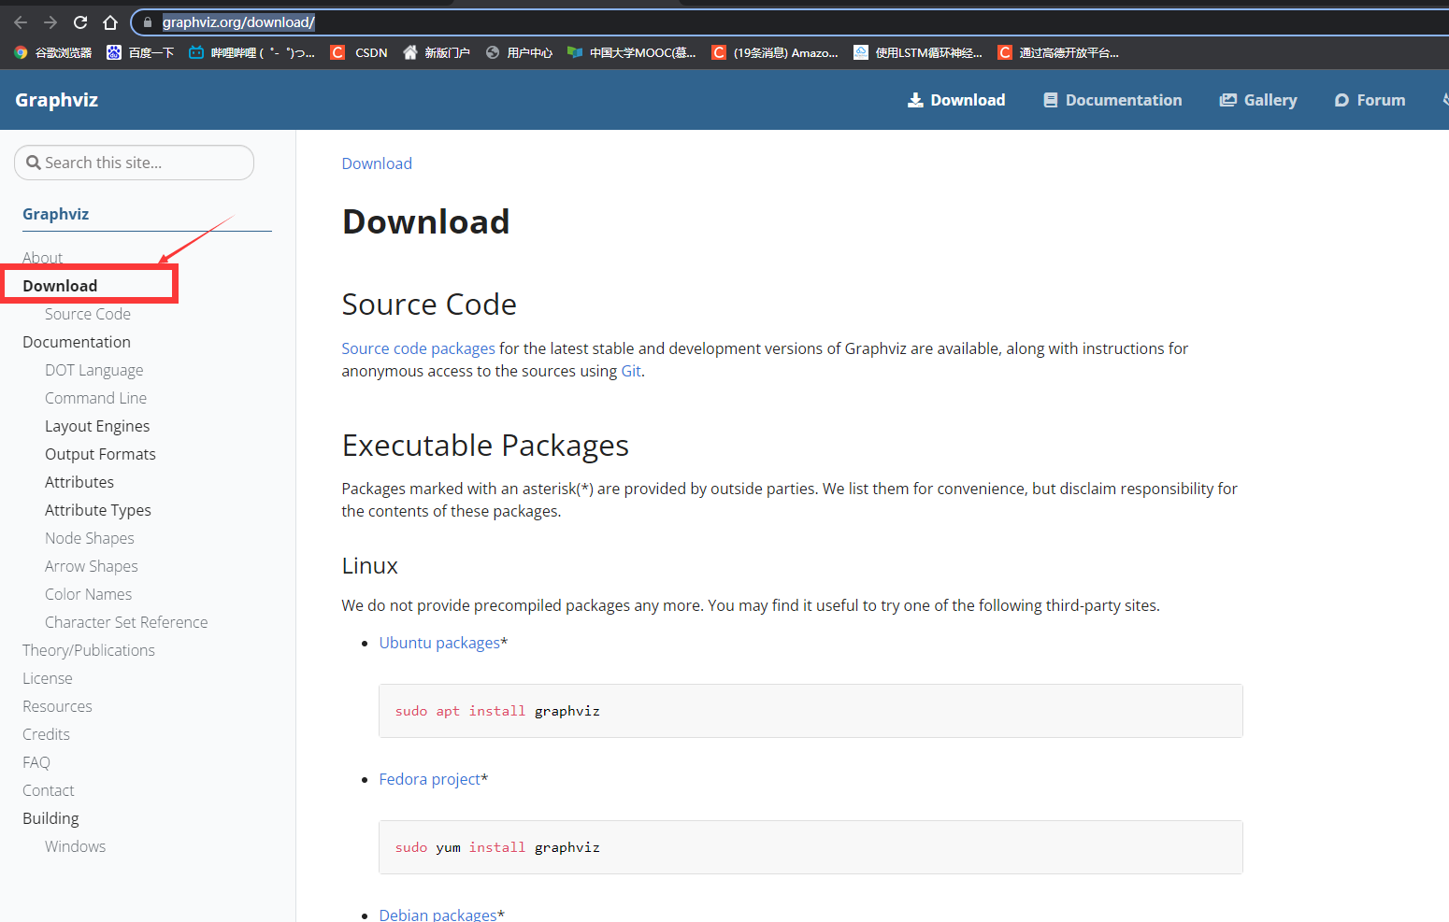Open Layout Engines sidebar entry
Viewport: 1449px width, 922px height.
(x=97, y=426)
